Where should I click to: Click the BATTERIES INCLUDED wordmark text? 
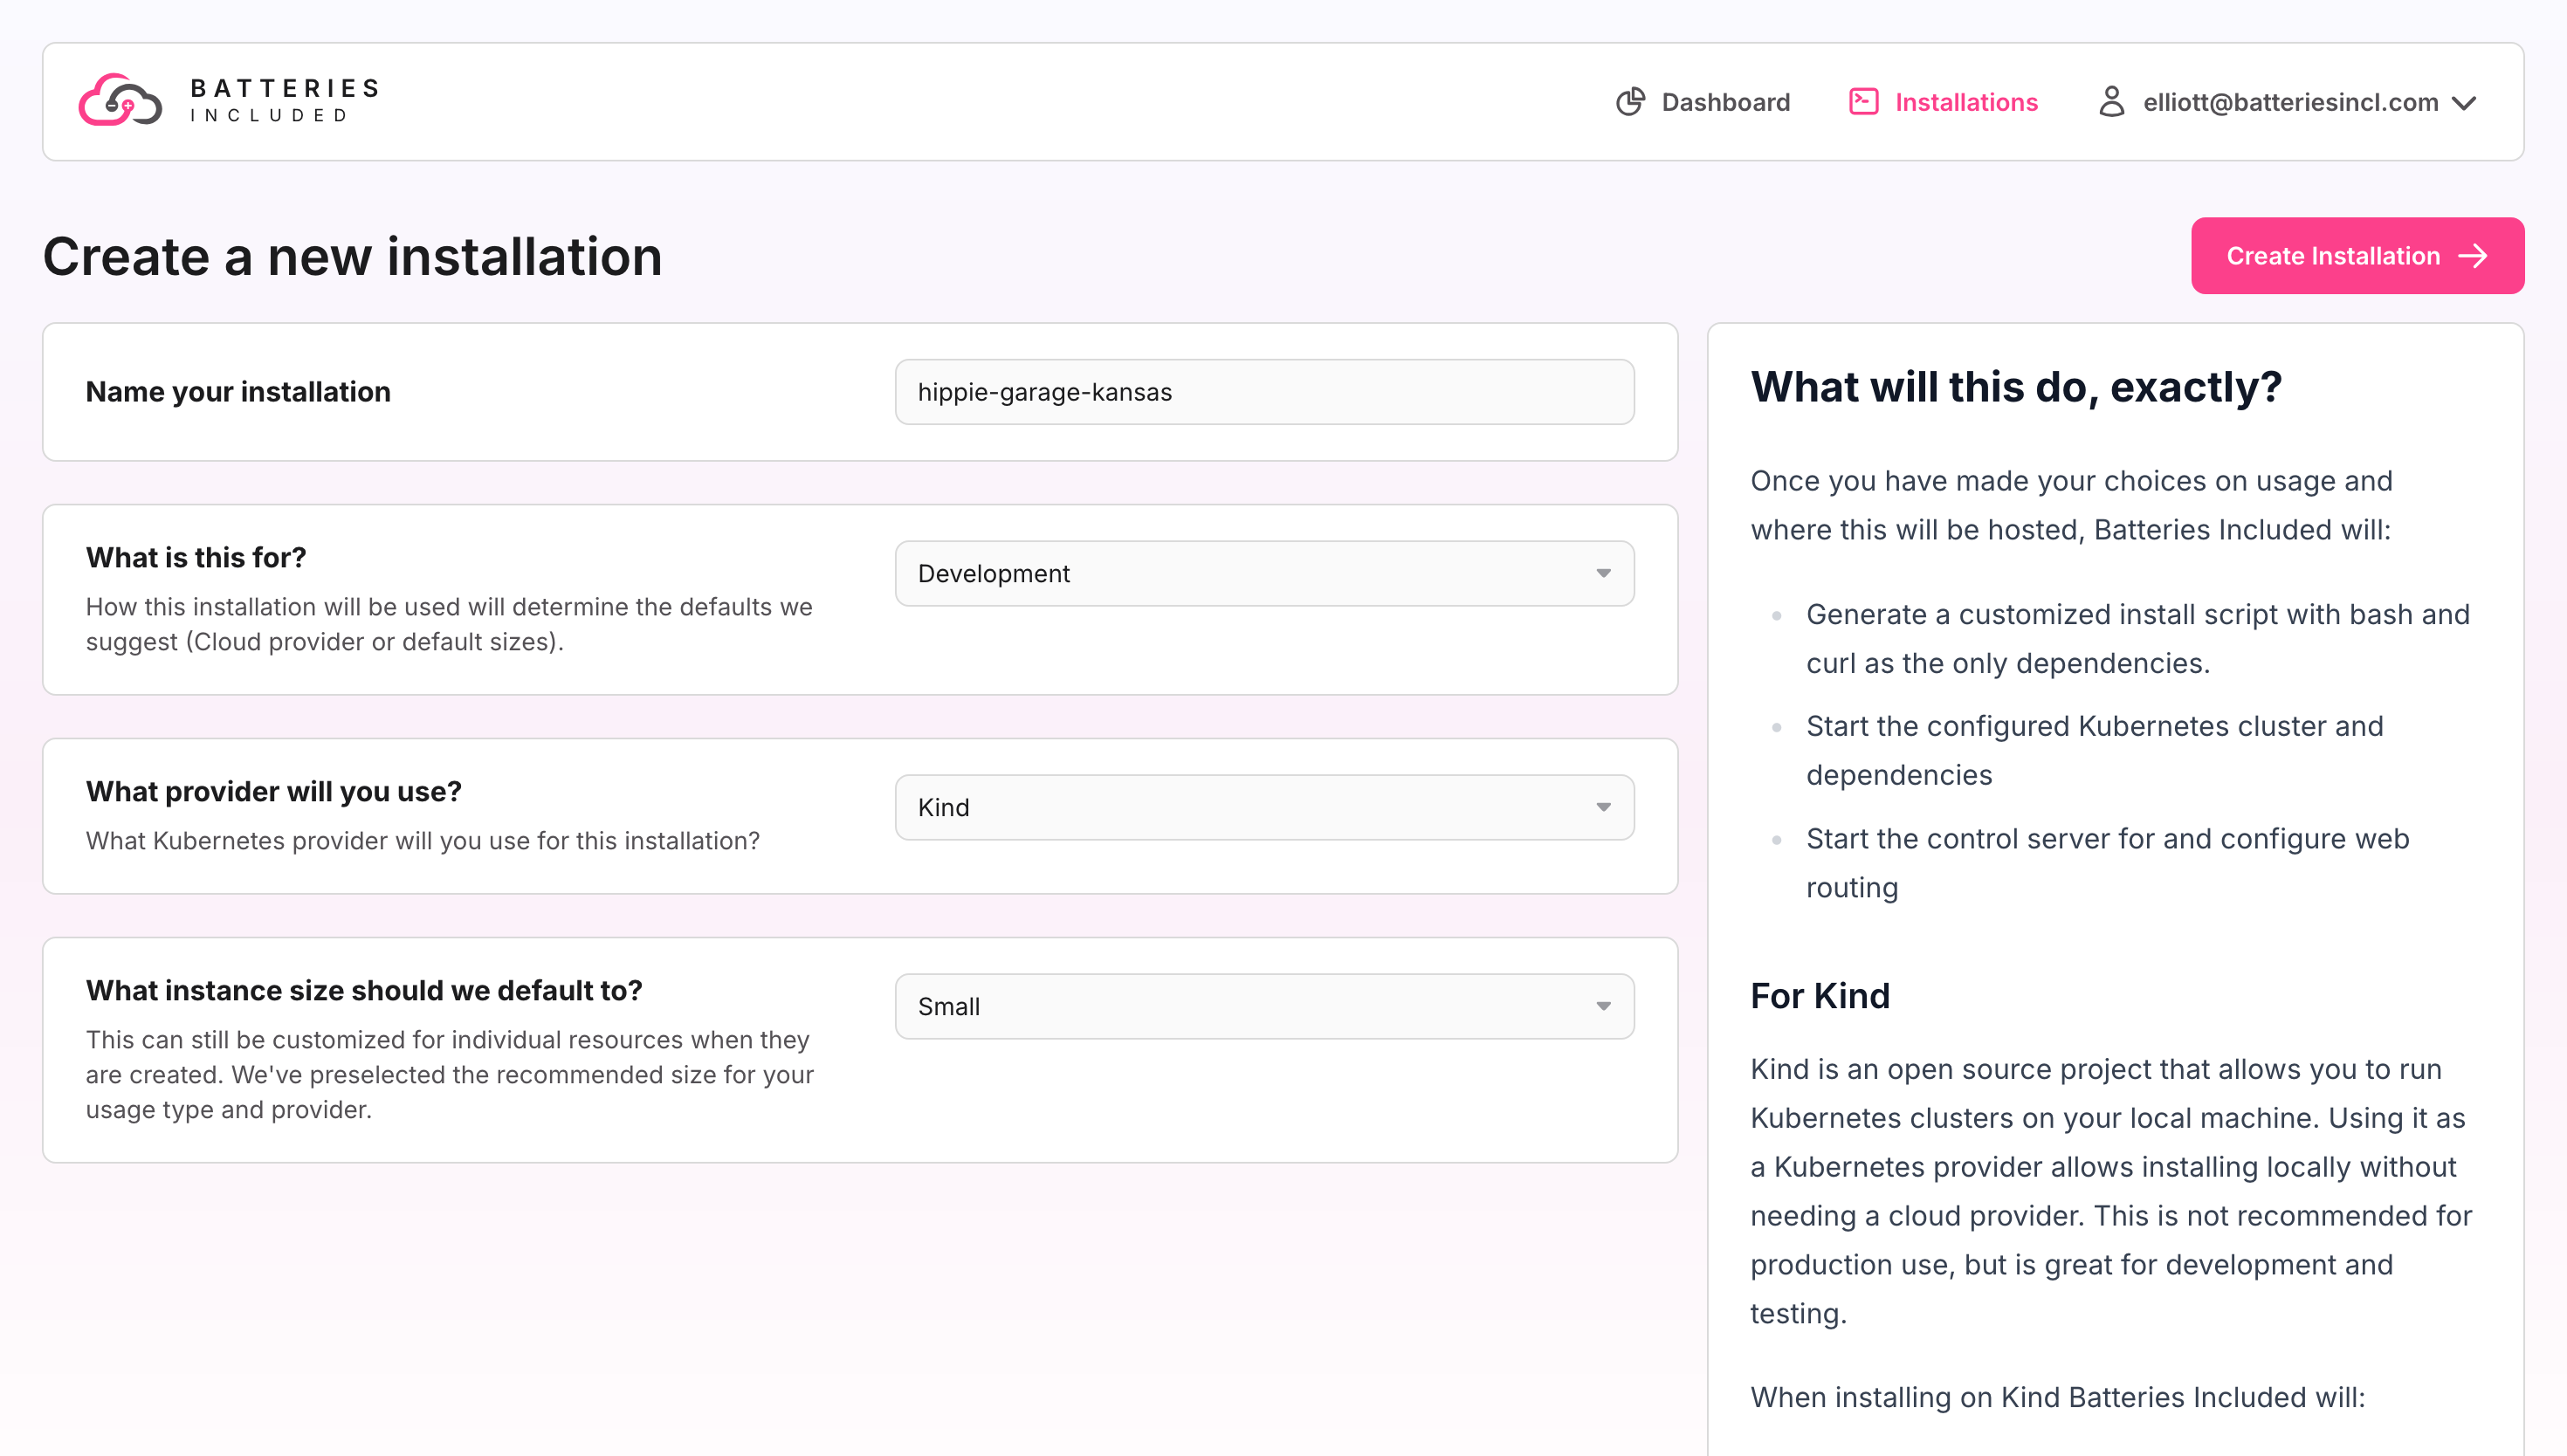[x=285, y=101]
